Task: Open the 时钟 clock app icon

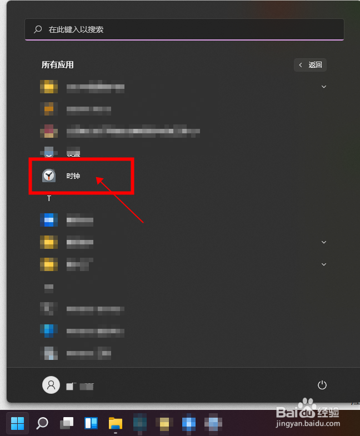Action: pos(49,176)
